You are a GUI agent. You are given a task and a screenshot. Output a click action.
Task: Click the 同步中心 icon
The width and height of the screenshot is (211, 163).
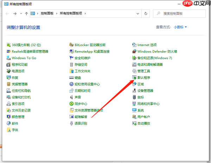(71, 104)
